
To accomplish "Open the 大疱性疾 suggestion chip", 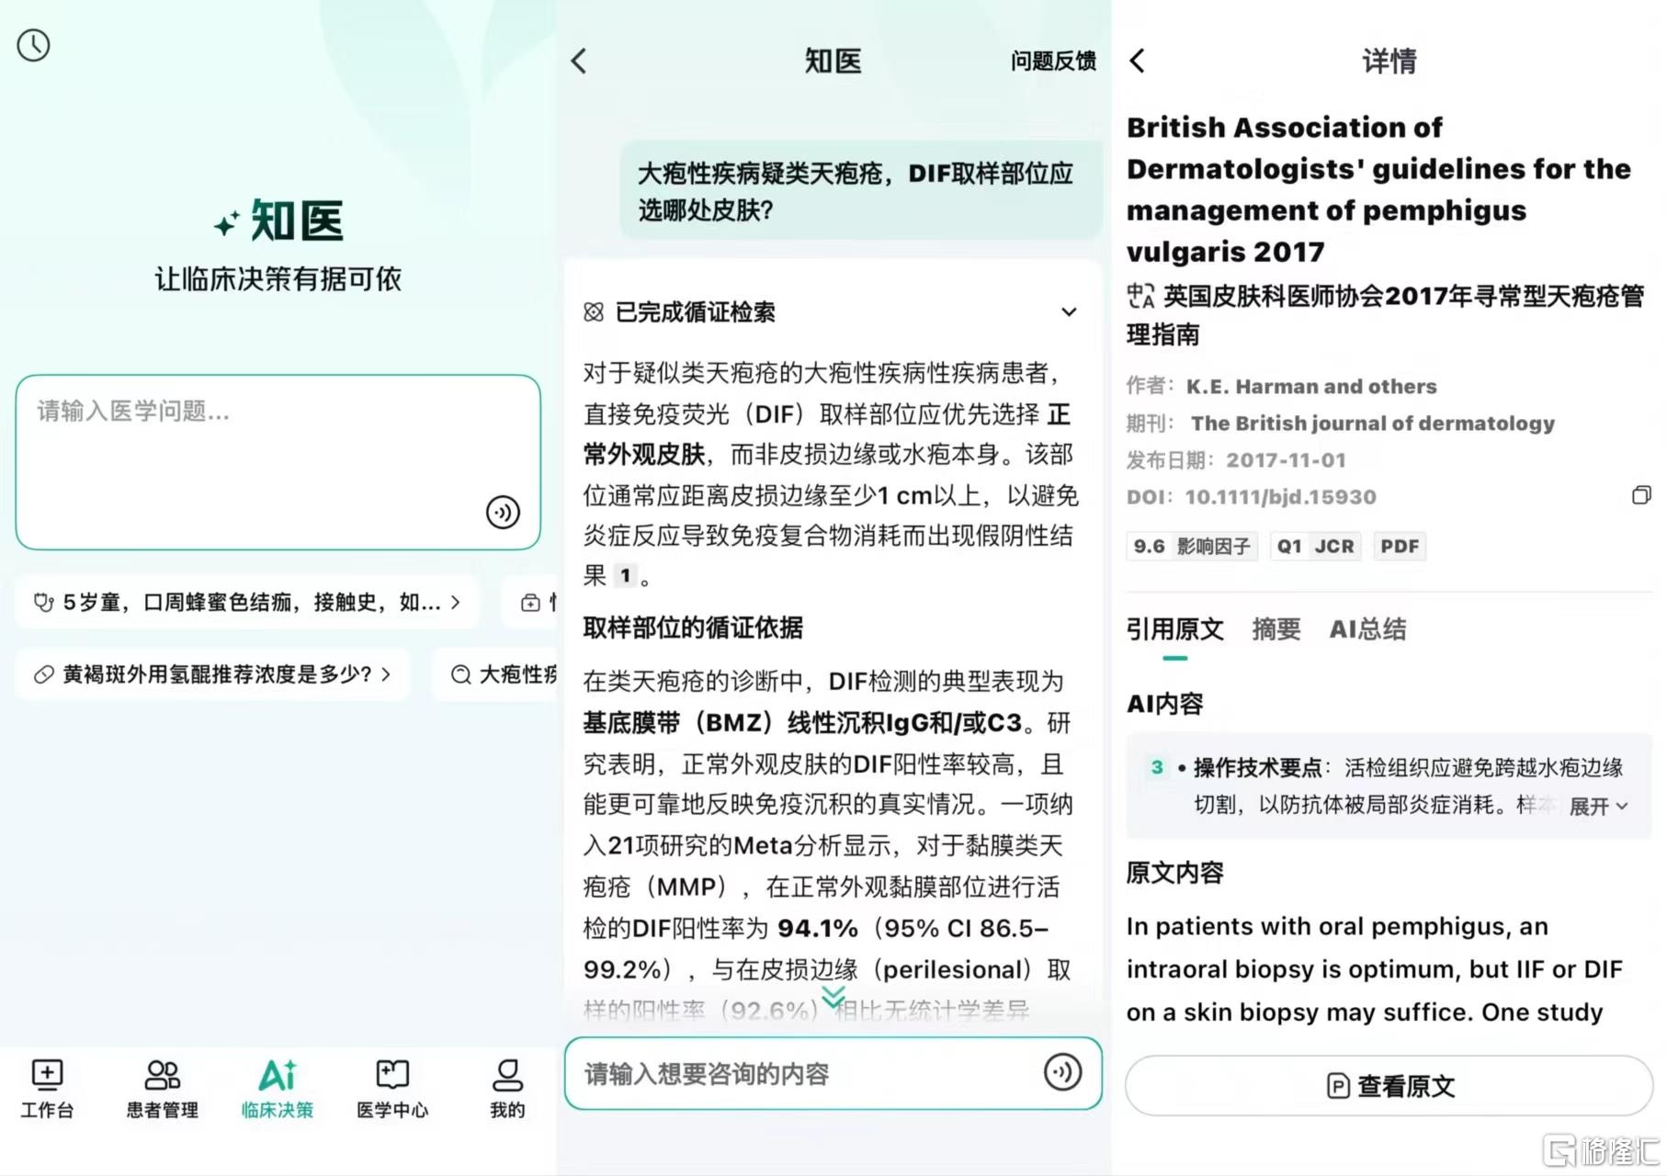I will pos(494,674).
